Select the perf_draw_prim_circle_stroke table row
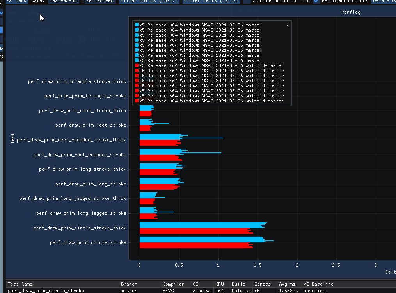 pos(62,290)
